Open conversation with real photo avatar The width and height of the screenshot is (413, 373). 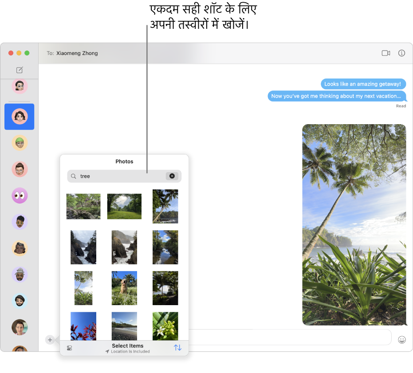pos(20,327)
